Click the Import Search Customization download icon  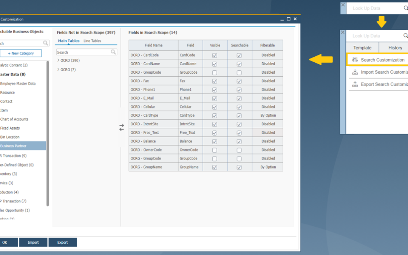355,72
